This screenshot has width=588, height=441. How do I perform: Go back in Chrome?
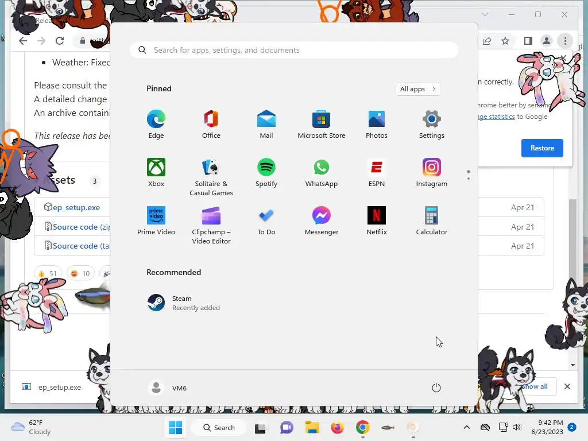[x=23, y=41]
